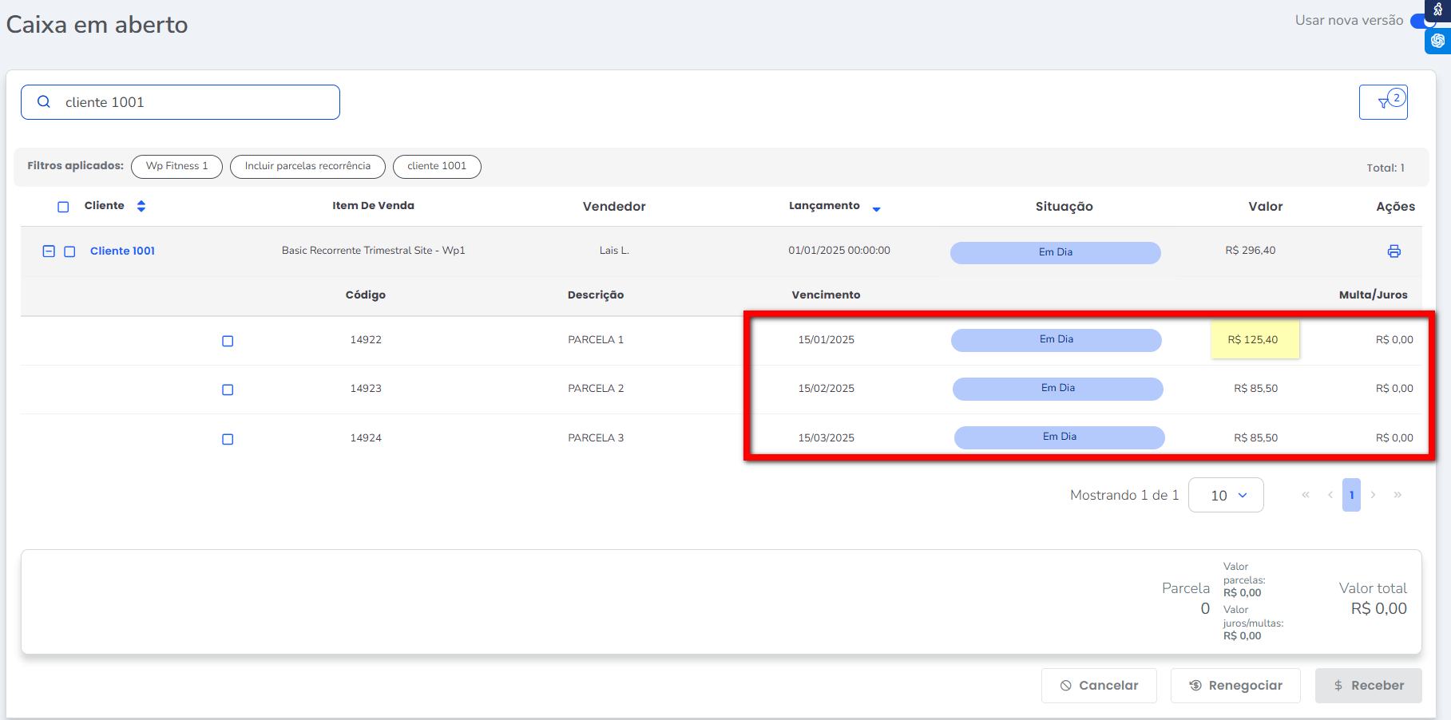Screen dimensions: 1451x720
Task: Click the search magnifier icon
Action: [x=44, y=102]
